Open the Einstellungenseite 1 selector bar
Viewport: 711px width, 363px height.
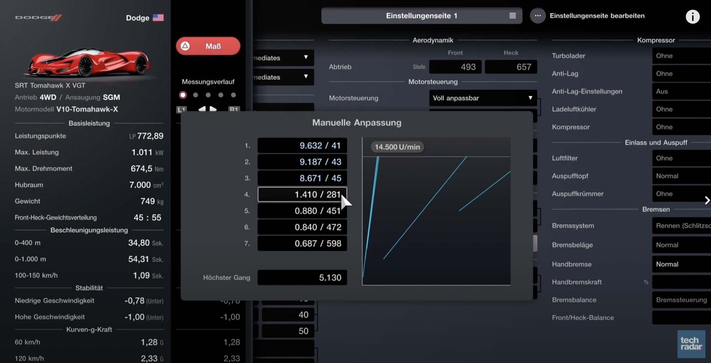422,16
